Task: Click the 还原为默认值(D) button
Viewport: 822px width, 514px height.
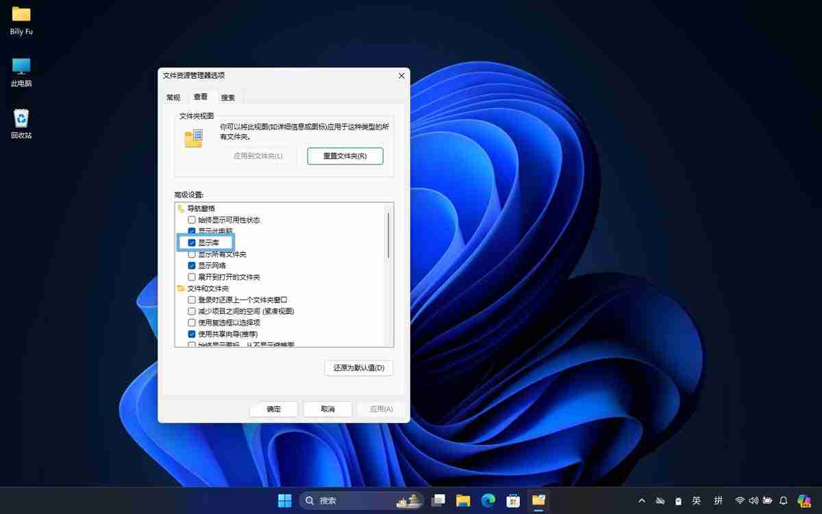Action: [x=357, y=368]
